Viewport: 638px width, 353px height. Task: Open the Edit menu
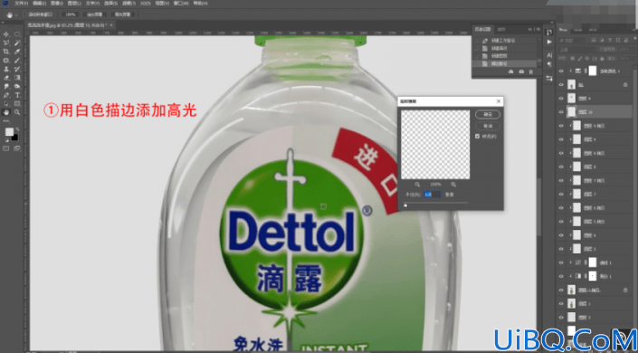(39, 4)
